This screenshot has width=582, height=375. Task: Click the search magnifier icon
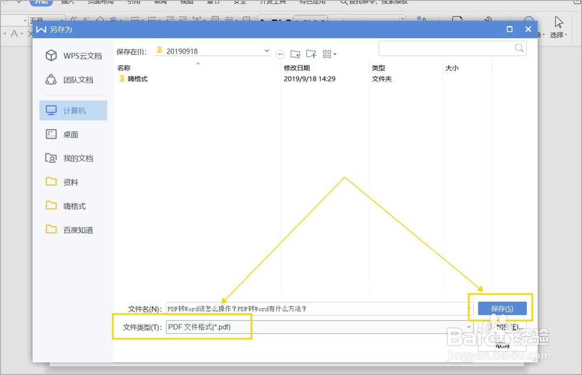[x=519, y=48]
